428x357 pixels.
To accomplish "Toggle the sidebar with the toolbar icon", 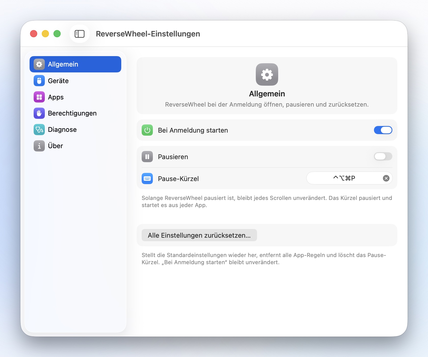I will 79,34.
